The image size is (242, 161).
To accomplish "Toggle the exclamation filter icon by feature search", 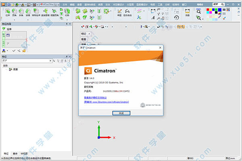I will click(x=62, y=61).
